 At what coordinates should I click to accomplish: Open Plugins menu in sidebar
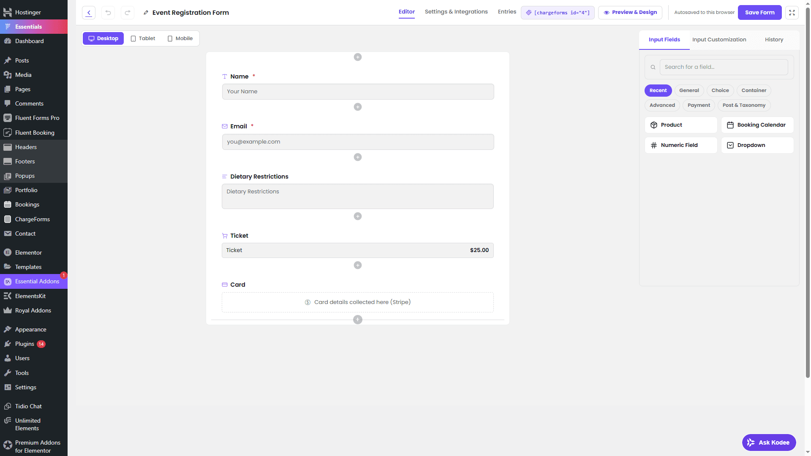(x=34, y=344)
